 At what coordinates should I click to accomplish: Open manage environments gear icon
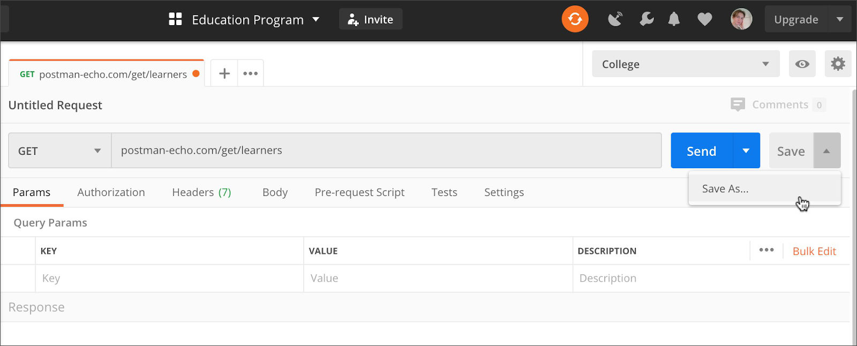click(x=838, y=64)
